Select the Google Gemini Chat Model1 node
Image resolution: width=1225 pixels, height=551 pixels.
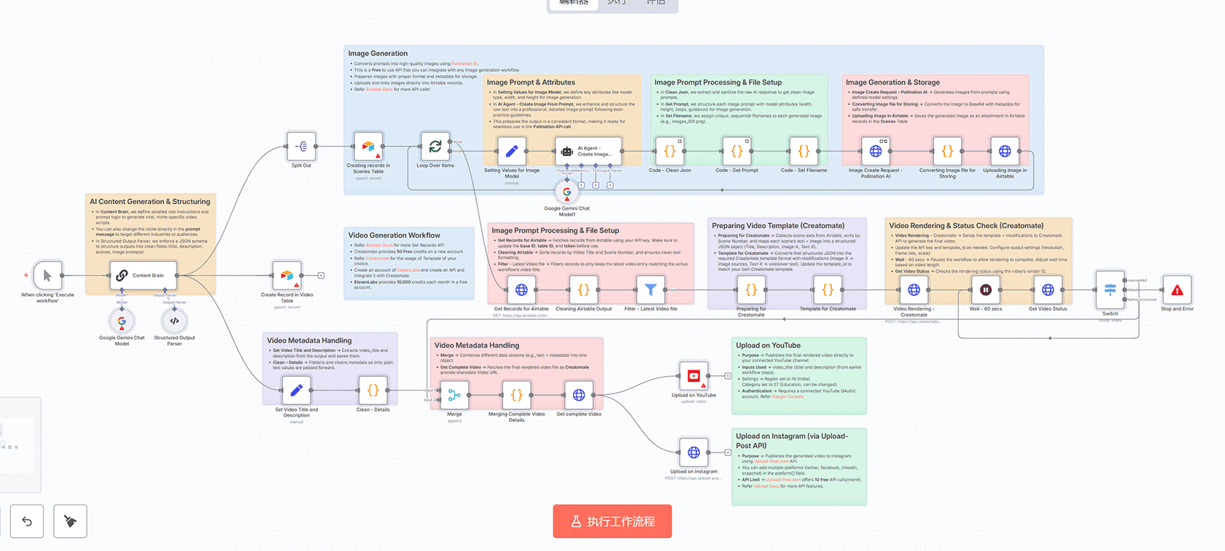tap(567, 192)
